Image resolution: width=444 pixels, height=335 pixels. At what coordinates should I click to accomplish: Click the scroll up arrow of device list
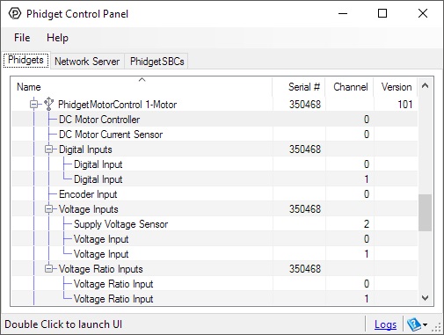pos(425,85)
